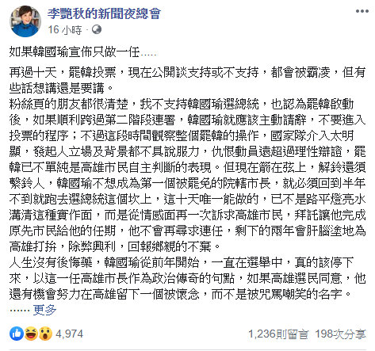Click the page profile picture
The width and height of the screenshot is (375, 351).
tap(25, 21)
